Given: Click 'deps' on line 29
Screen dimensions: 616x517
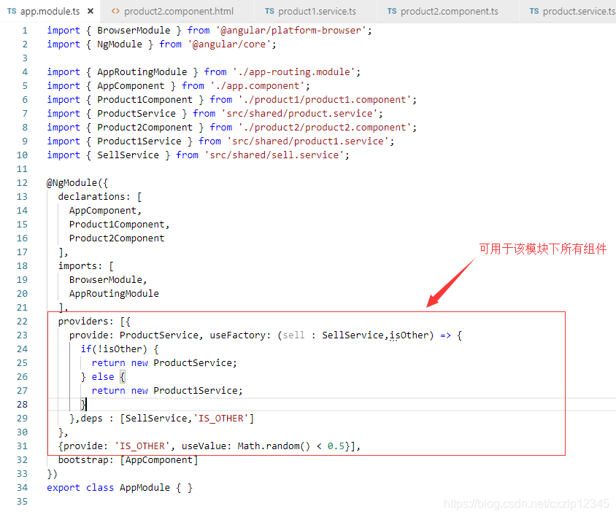Looking at the screenshot, I should (x=91, y=419).
